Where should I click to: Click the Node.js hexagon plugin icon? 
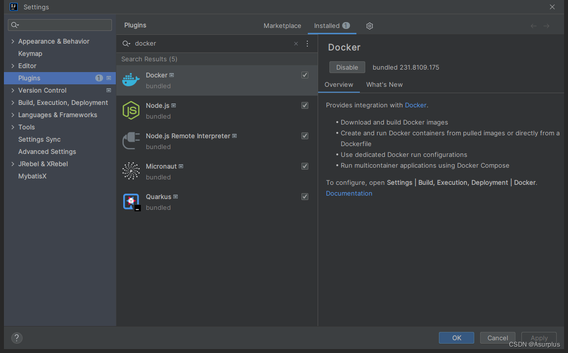pyautogui.click(x=131, y=110)
